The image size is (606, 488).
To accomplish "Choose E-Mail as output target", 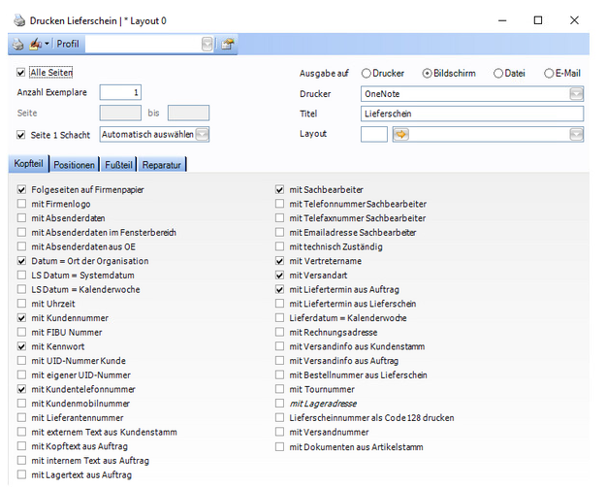I will (x=549, y=73).
